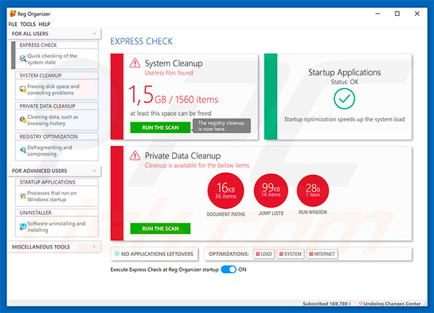Open the File menu
Viewport: 434px width, 313px height.
tap(13, 24)
